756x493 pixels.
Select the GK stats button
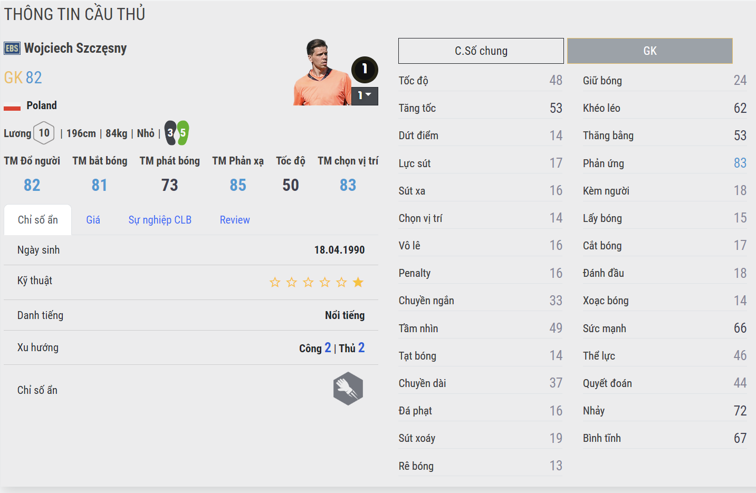(649, 51)
